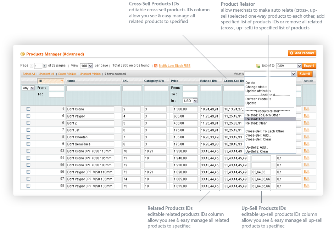Click the ID From filter field
Screen dimensions: 334x230
click(56, 88)
